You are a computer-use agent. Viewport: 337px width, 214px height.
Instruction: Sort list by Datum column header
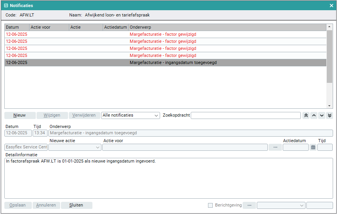click(17, 27)
